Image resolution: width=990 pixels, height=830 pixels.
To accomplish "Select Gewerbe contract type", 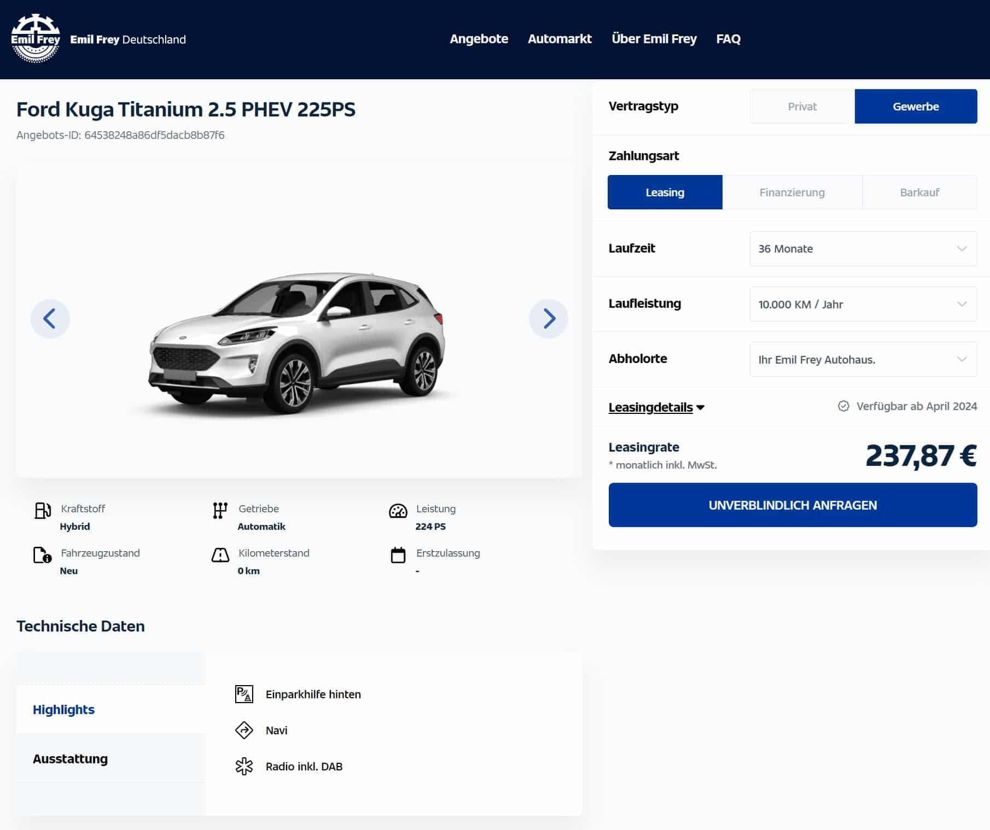I will (916, 106).
